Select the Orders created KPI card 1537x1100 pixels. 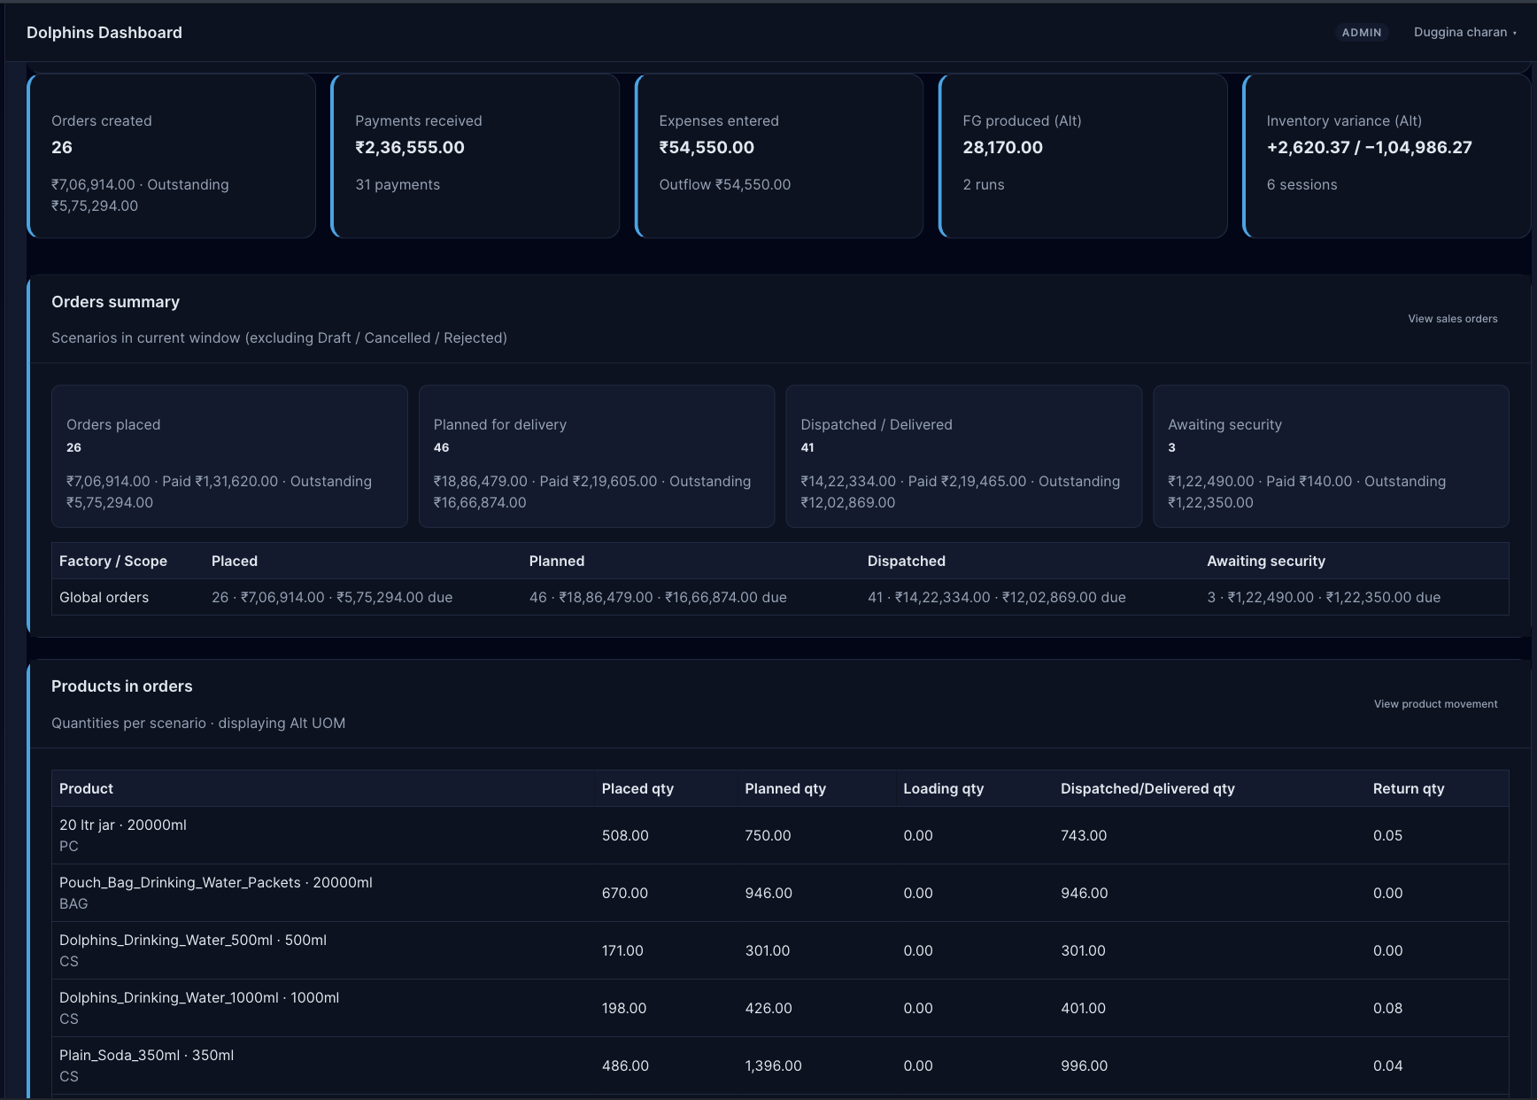point(171,156)
